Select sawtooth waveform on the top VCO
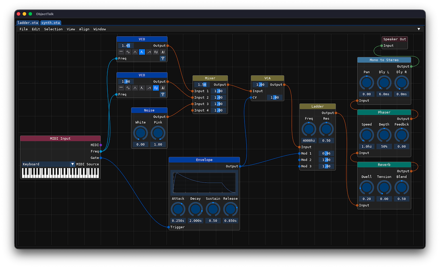 pos(149,52)
